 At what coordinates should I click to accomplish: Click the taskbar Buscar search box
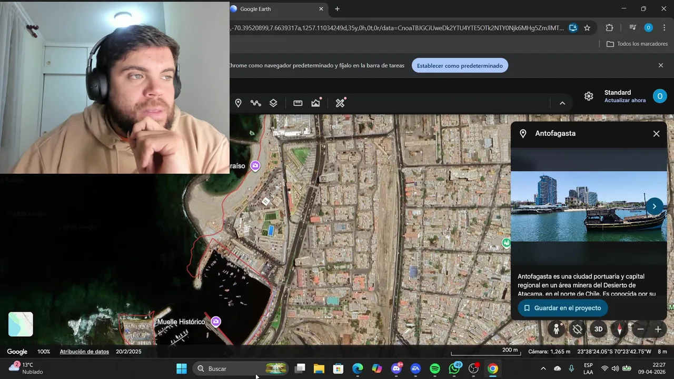(242, 368)
